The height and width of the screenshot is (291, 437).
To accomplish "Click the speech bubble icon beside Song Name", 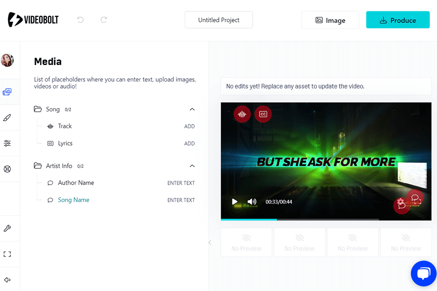I will pyautogui.click(x=50, y=200).
